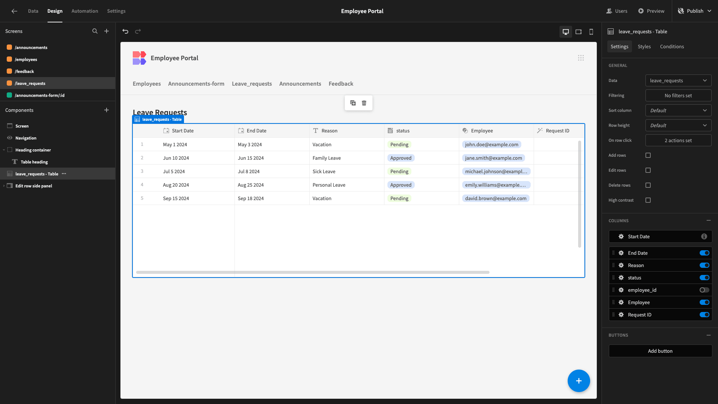Screen dimensions: 718x404
Task: Open the Sort column dropdown
Action: click(x=678, y=110)
